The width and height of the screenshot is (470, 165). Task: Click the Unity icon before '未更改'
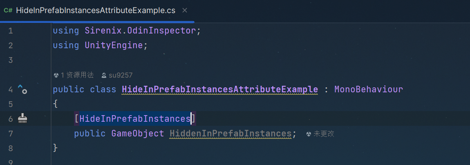coord(309,134)
